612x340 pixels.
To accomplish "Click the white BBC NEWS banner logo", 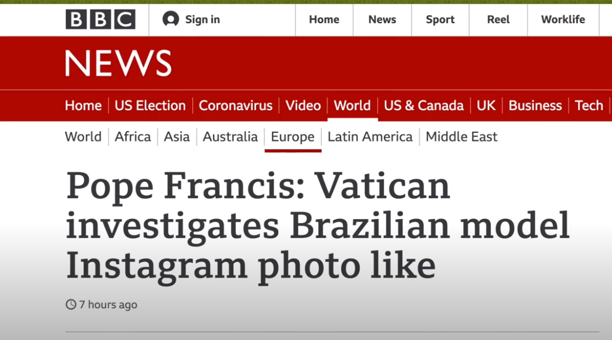I will point(118,64).
